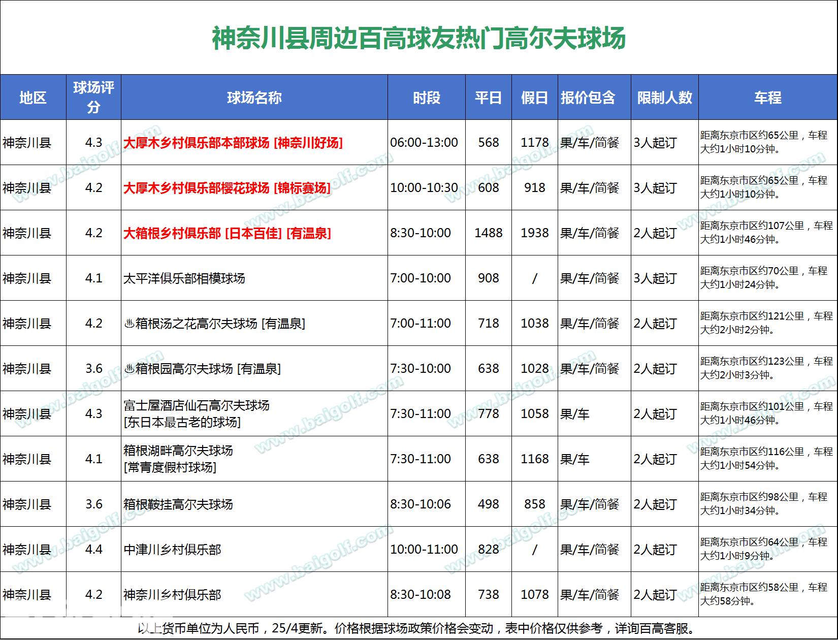Click the 平日 price column header
838x640 pixels.
coord(488,98)
